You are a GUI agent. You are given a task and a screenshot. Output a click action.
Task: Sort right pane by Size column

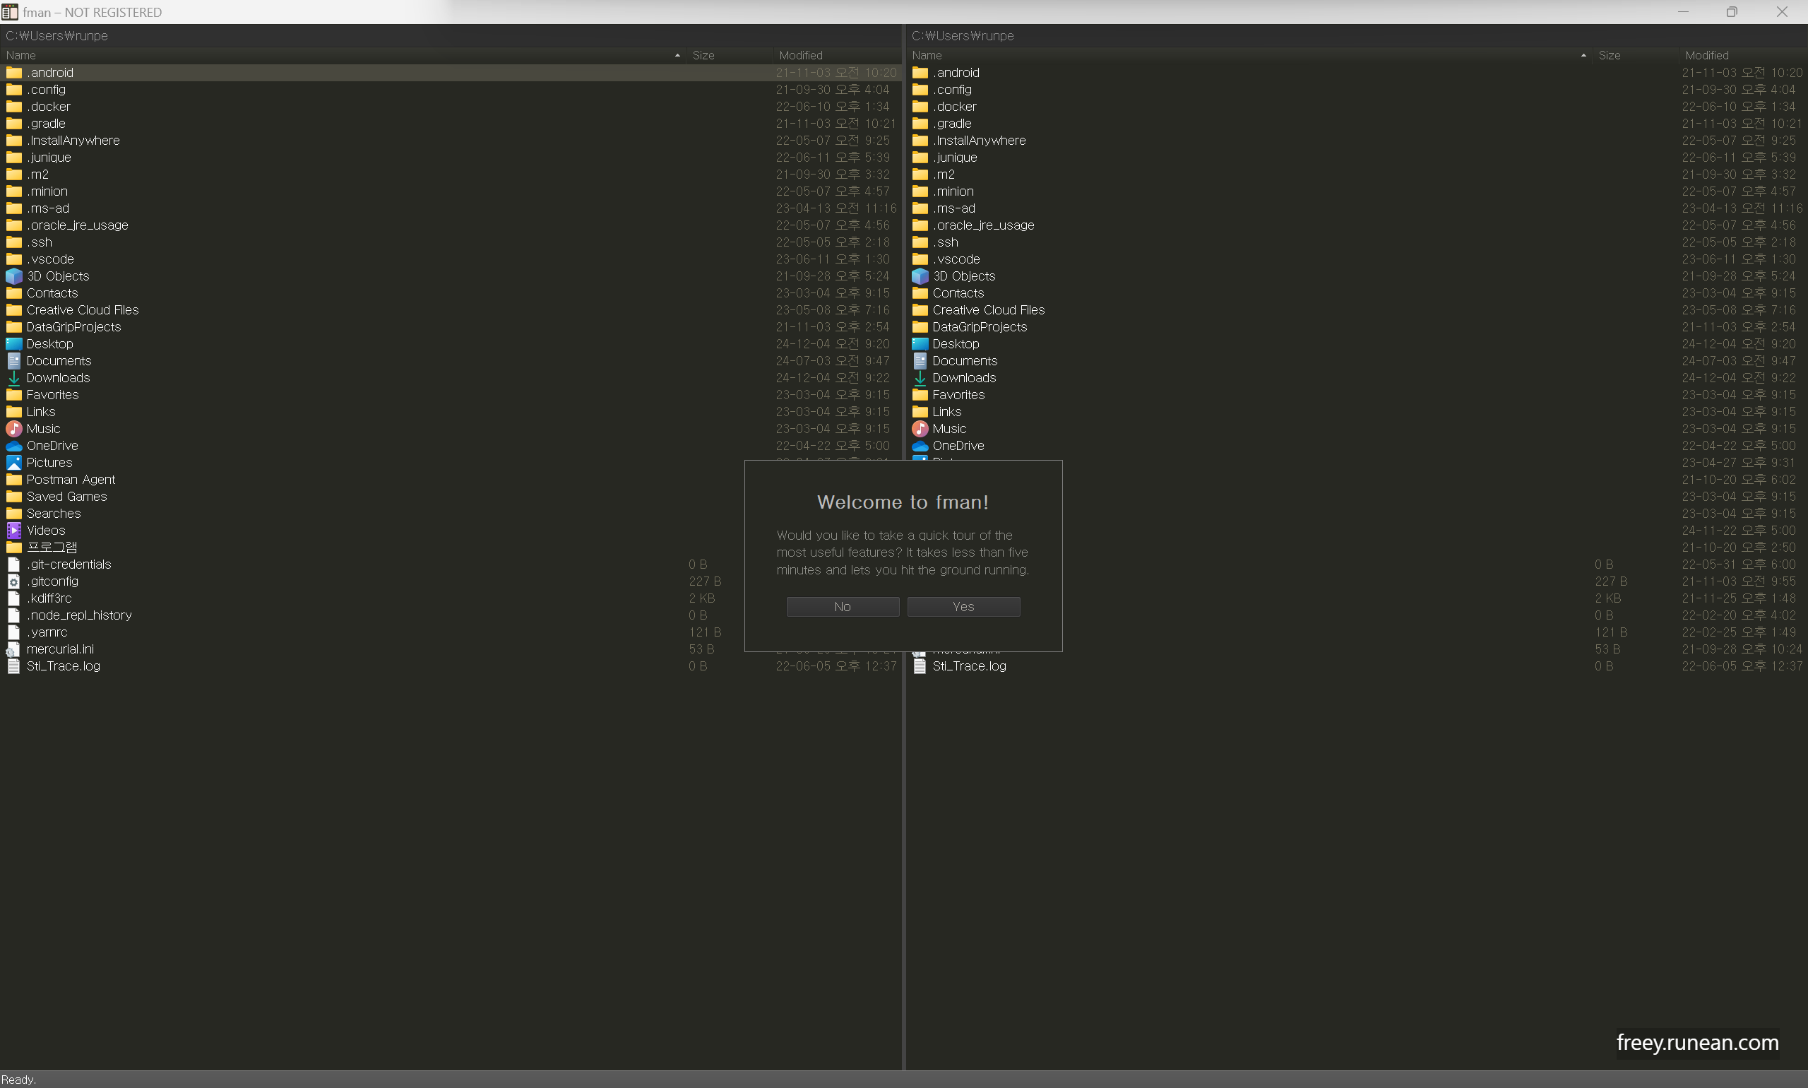pos(1610,55)
